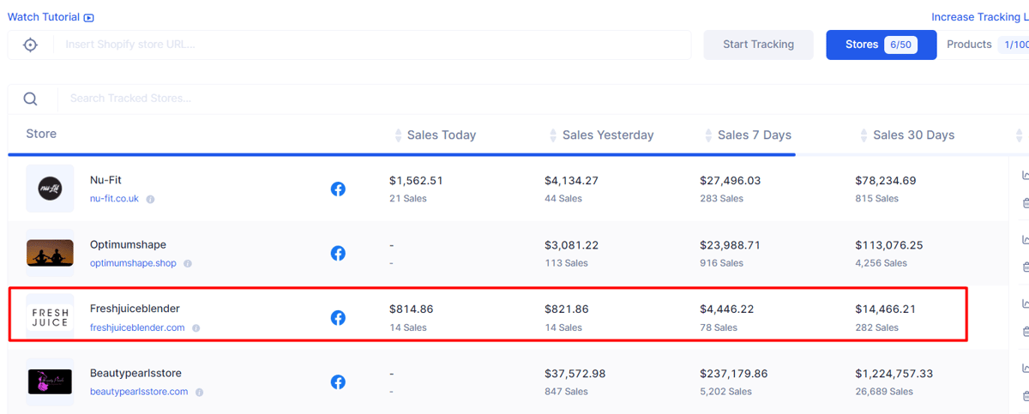Sort by Sales Today column
The height and width of the screenshot is (414, 1029).
435,135
